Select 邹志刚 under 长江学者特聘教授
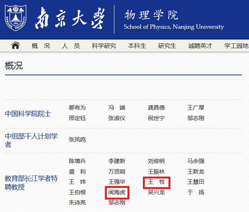249x212 pixels. (117, 203)
